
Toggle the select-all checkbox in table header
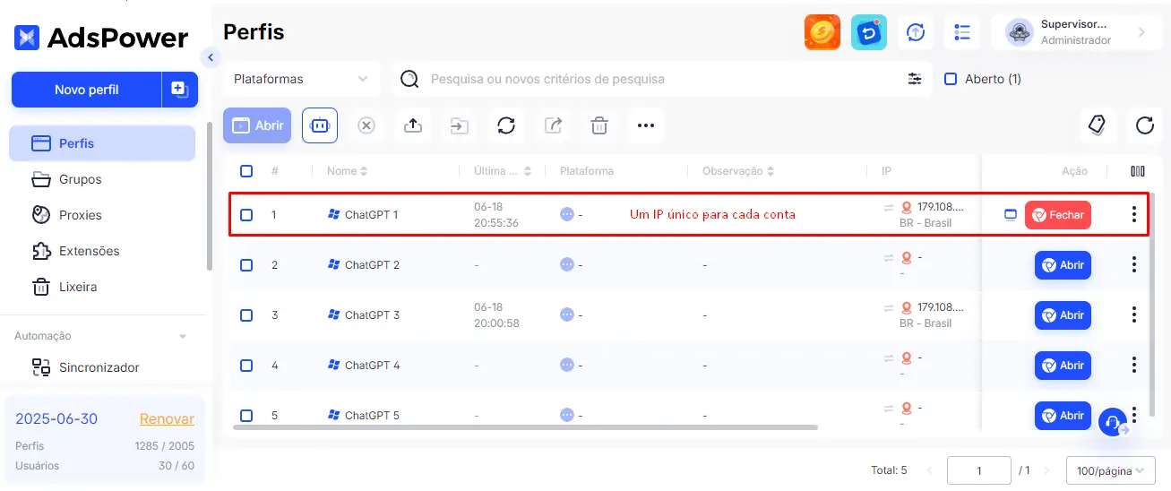pyautogui.click(x=246, y=171)
